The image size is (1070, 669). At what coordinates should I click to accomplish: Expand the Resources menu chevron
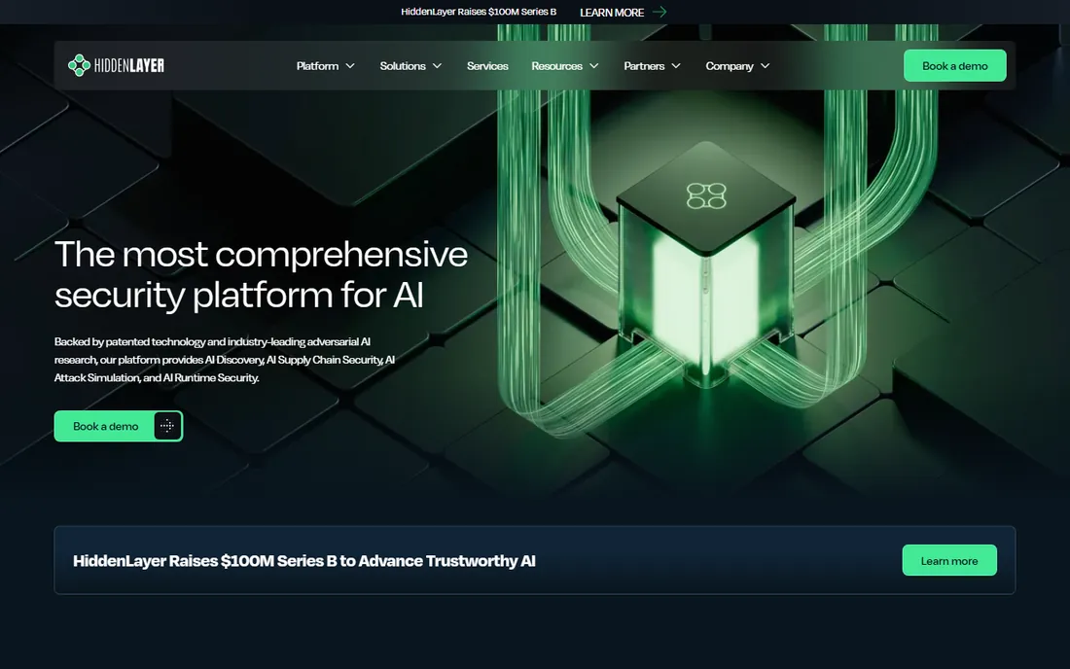(x=594, y=66)
